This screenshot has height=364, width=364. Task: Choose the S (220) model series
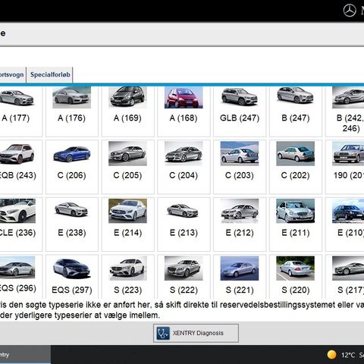tap(296, 276)
